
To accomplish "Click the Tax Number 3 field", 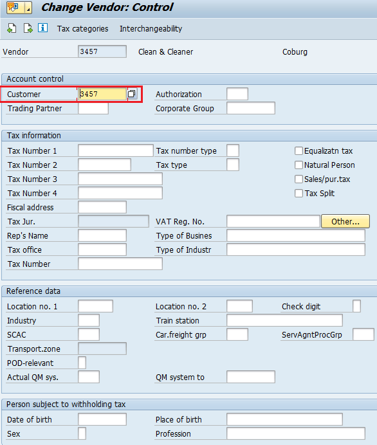I will [x=120, y=179].
